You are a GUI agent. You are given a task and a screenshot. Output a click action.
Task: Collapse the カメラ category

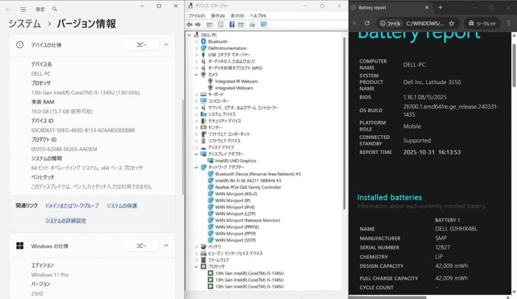pos(196,75)
